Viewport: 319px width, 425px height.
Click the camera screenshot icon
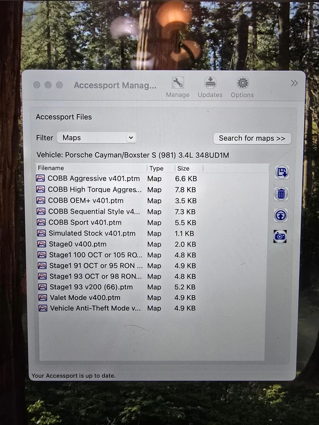(x=280, y=236)
